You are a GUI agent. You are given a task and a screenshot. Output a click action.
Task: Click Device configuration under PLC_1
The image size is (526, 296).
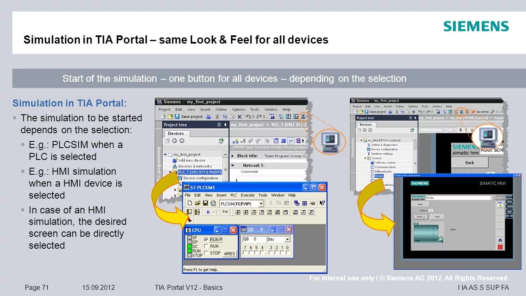198,178
